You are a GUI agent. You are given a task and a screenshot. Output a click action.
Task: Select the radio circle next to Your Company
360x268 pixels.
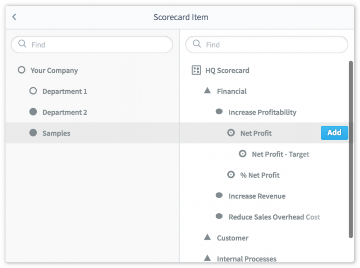click(x=21, y=69)
